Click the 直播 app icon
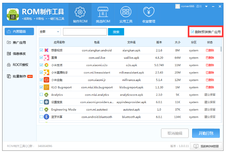This screenshot has width=226, height=152. [x=46, y=58]
